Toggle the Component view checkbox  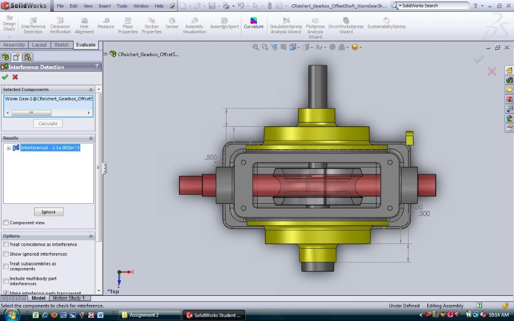[x=6, y=223]
